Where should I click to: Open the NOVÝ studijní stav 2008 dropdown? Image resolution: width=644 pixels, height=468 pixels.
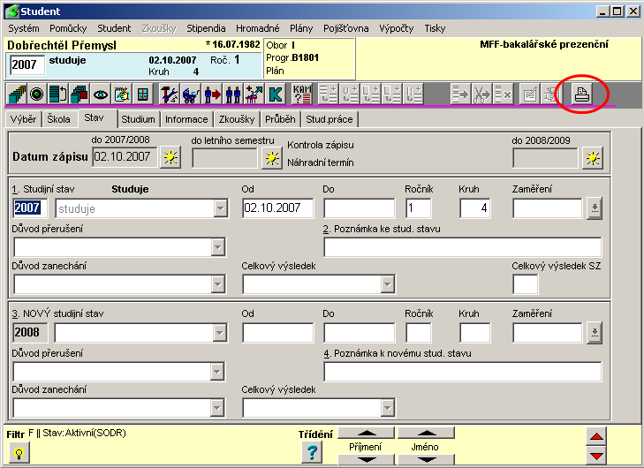pyautogui.click(x=218, y=333)
